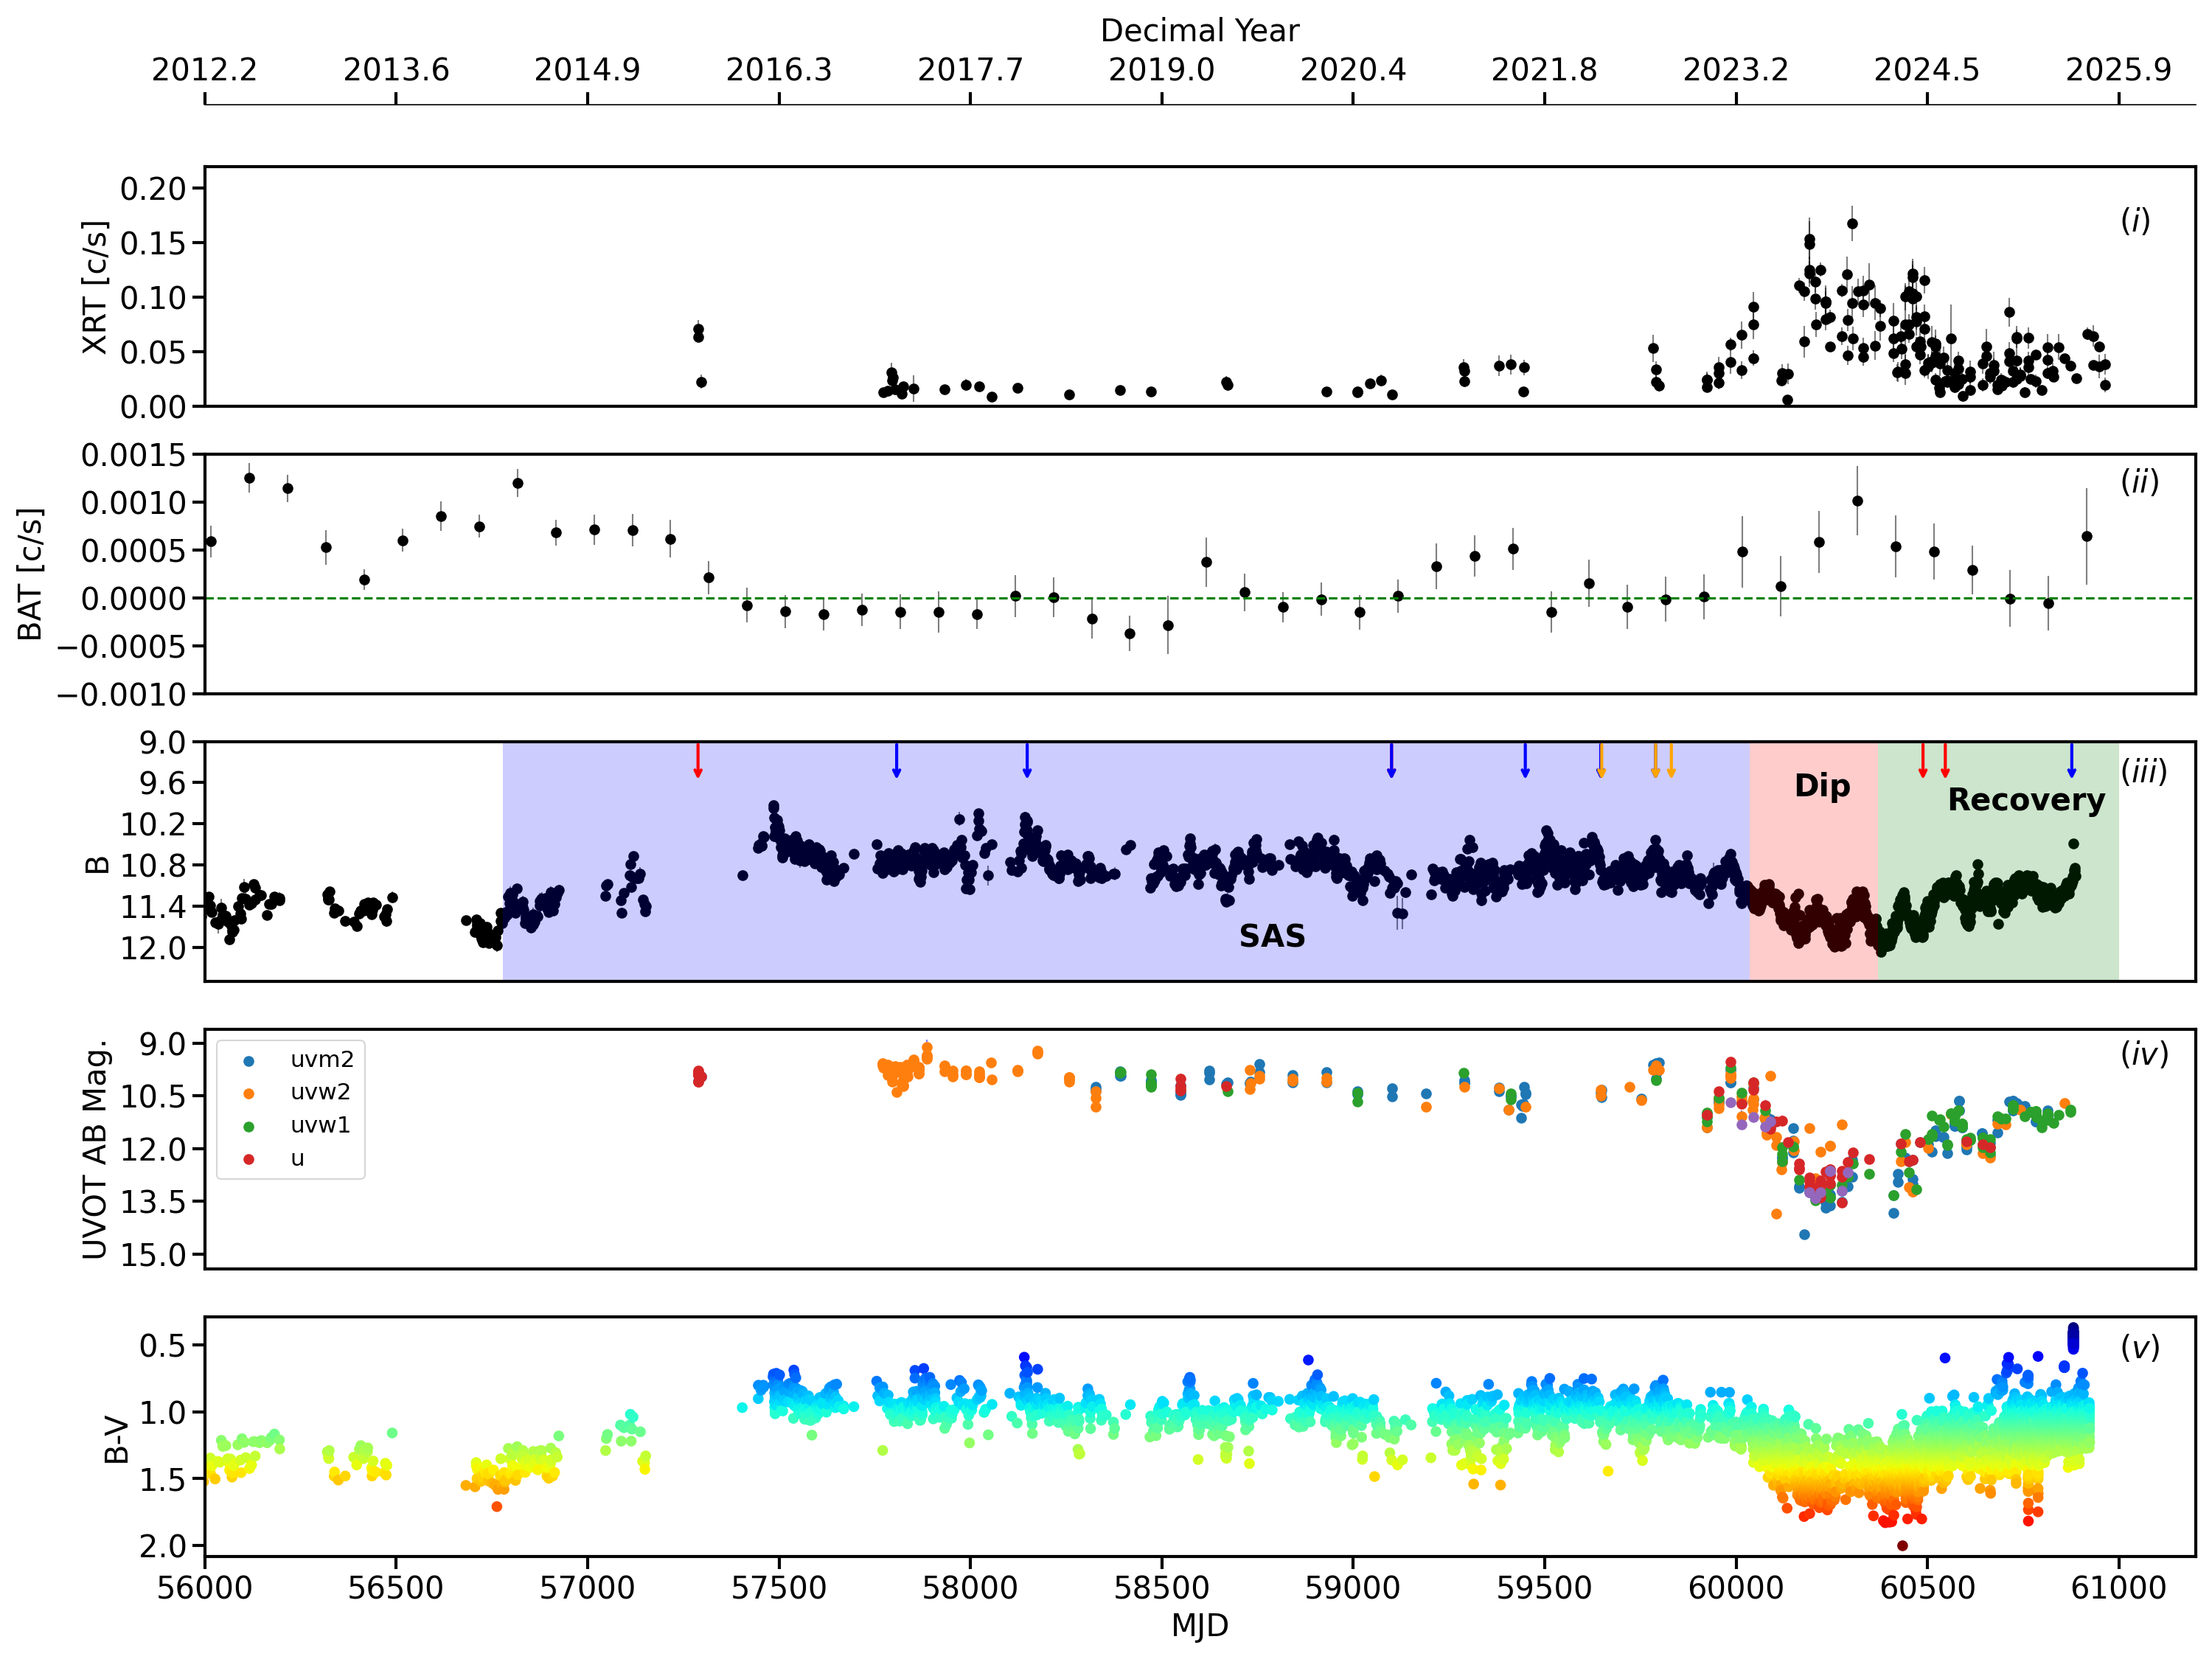Click the dark red lowest B-V point near 2.0

point(1902,1545)
